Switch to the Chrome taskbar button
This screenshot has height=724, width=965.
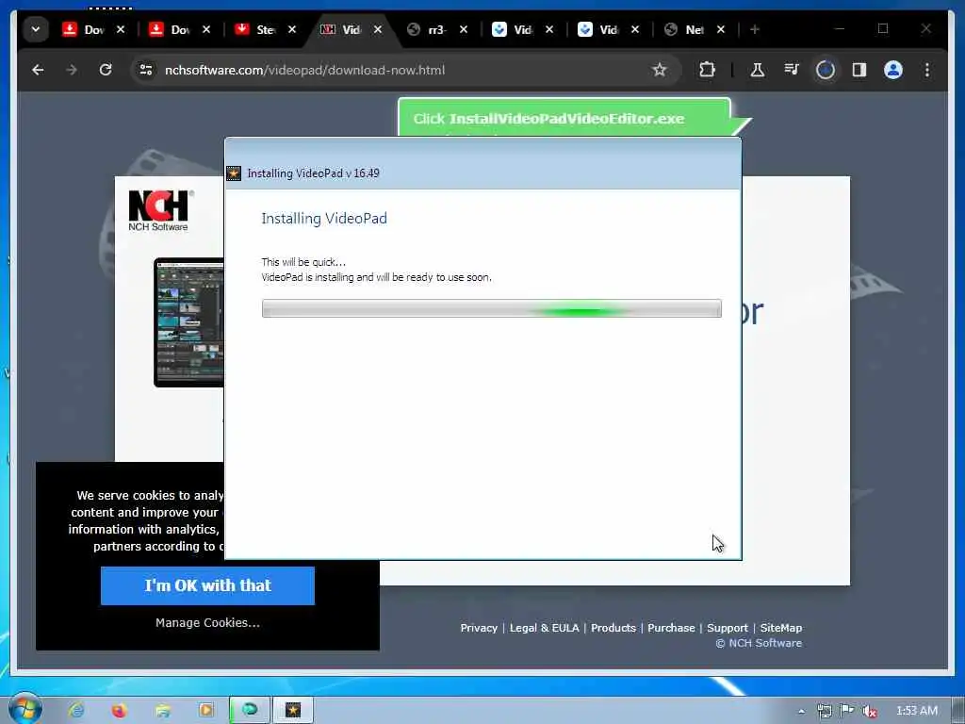(250, 710)
